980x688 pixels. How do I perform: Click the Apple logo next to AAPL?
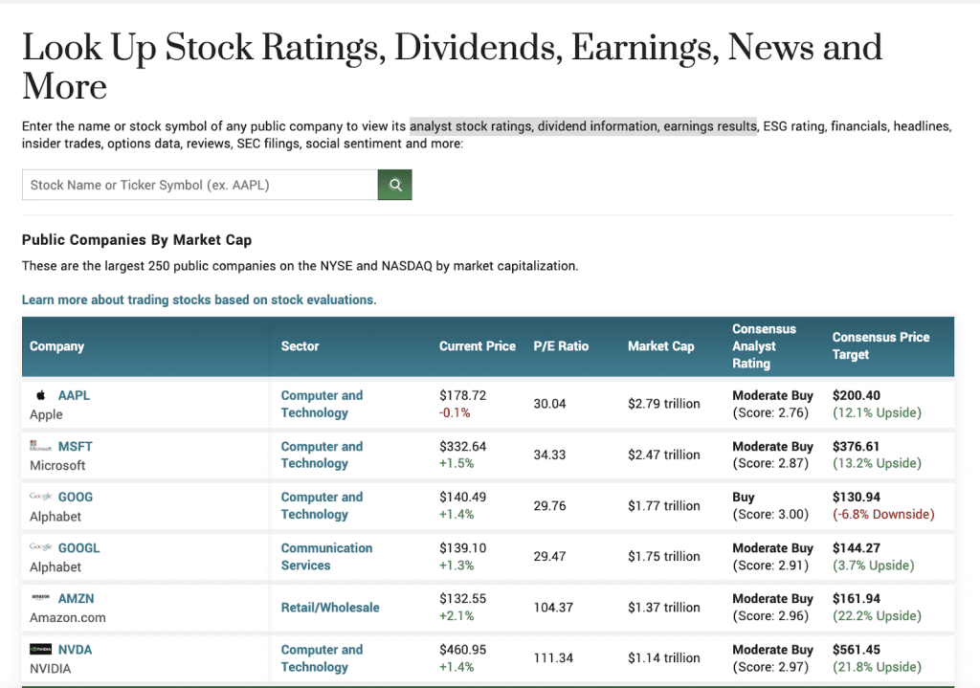(x=40, y=394)
